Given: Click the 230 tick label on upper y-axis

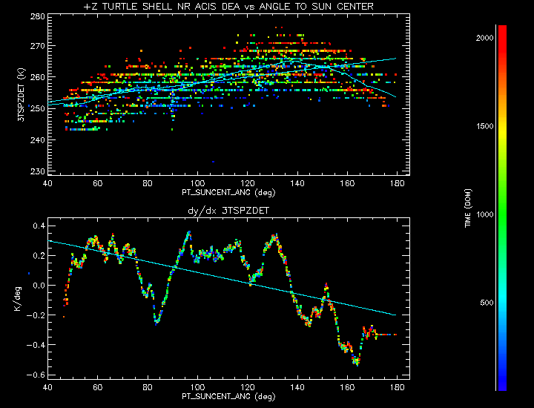Looking at the screenshot, I should pos(37,171).
